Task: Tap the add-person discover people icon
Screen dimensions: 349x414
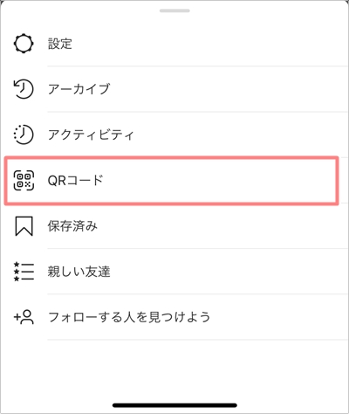Action: pos(24,317)
